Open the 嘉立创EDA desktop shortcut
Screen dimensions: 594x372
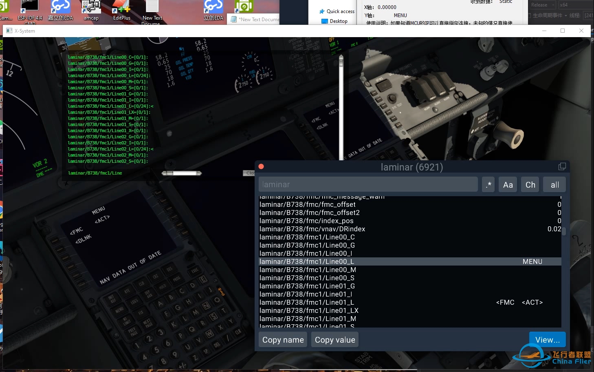pos(60,11)
